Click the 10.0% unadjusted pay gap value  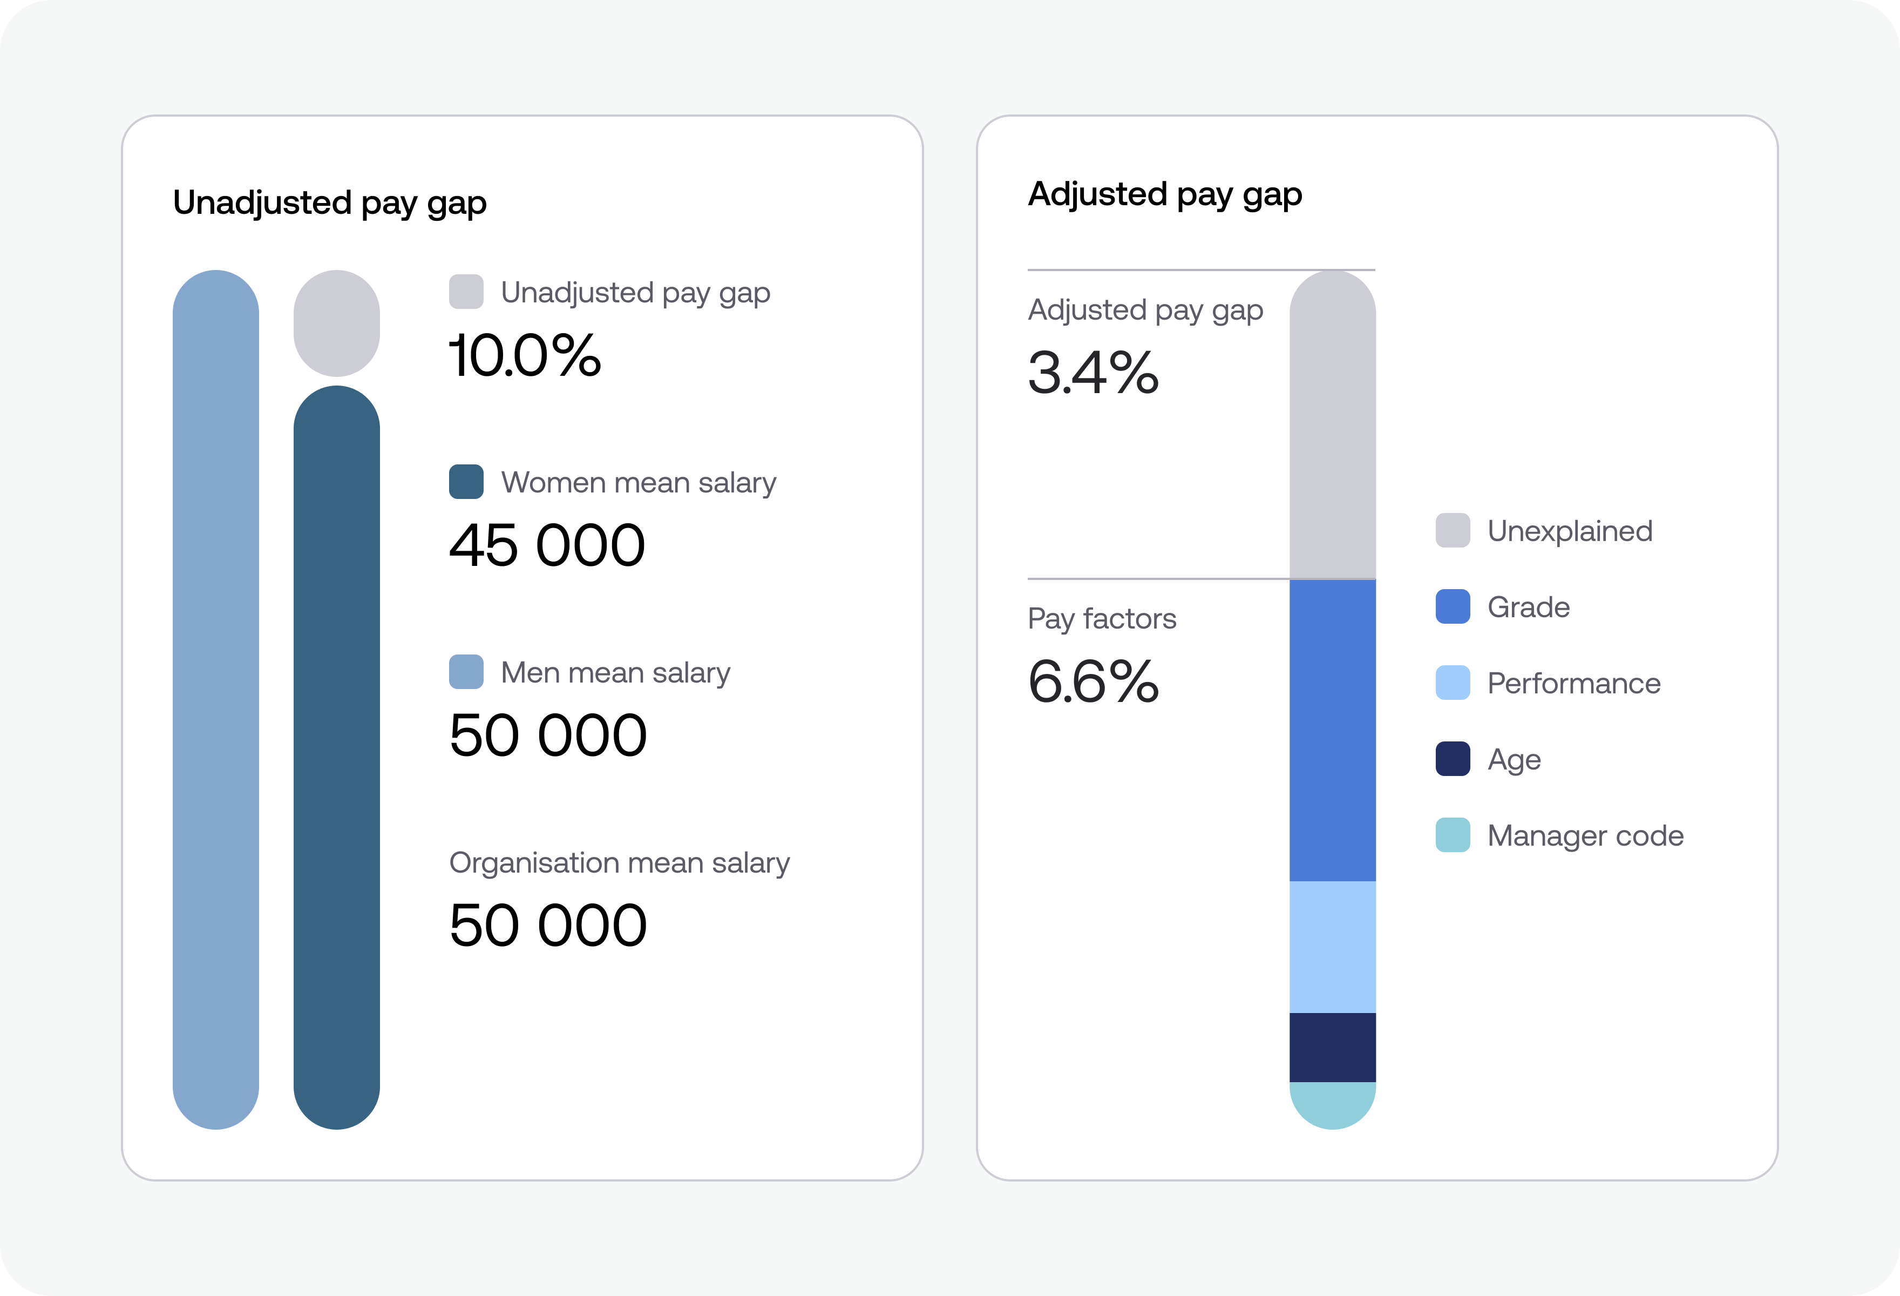(x=525, y=356)
